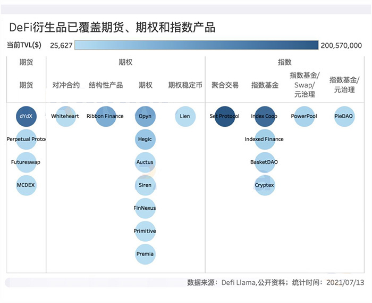Image resolution: width=372 pixels, height=303 pixels.
Task: Click the PieDAO bubble
Action: tap(344, 116)
